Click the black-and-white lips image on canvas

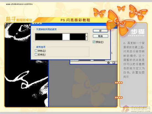pos(26,65)
